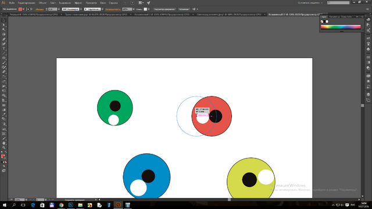The height and width of the screenshot is (209, 372).
Task: Open opacity value dropdown
Action: [x=134, y=9]
